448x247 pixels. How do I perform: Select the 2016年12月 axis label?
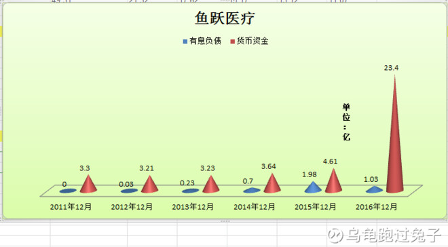click(x=376, y=207)
